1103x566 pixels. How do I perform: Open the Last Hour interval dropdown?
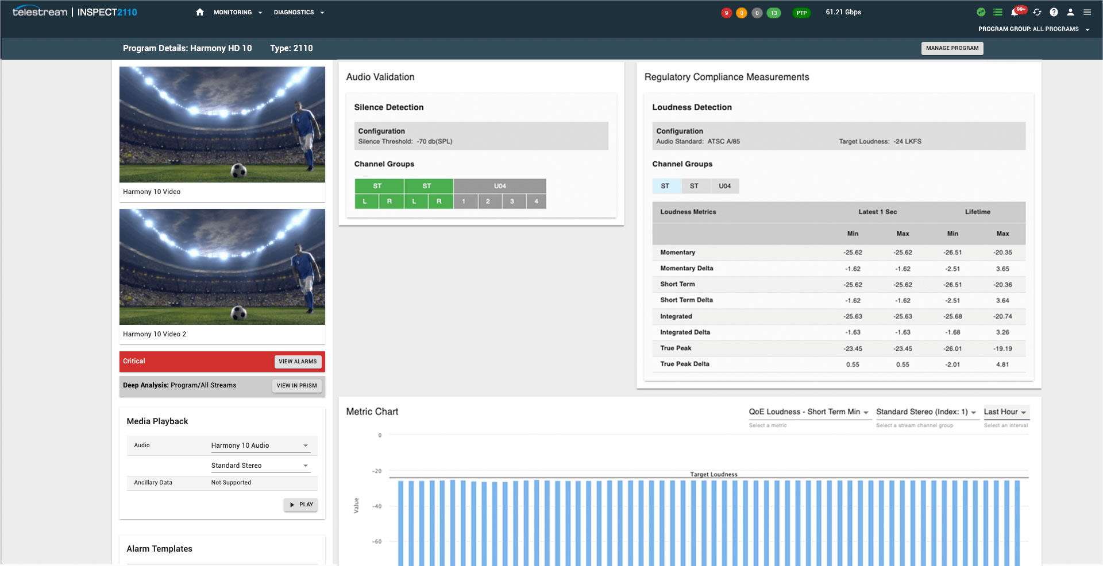[x=1006, y=412]
